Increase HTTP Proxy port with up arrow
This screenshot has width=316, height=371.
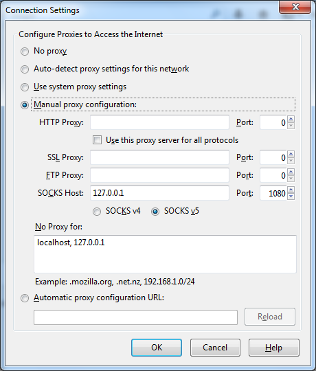(291, 119)
